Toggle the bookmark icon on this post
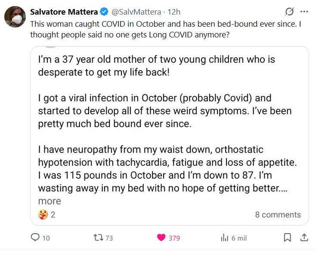 (x=287, y=238)
